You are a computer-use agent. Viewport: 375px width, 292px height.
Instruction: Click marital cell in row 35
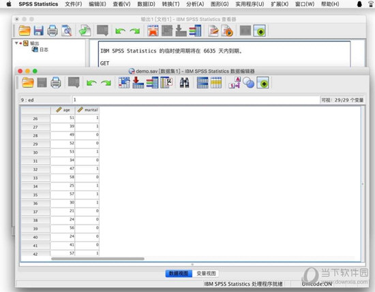87,194
